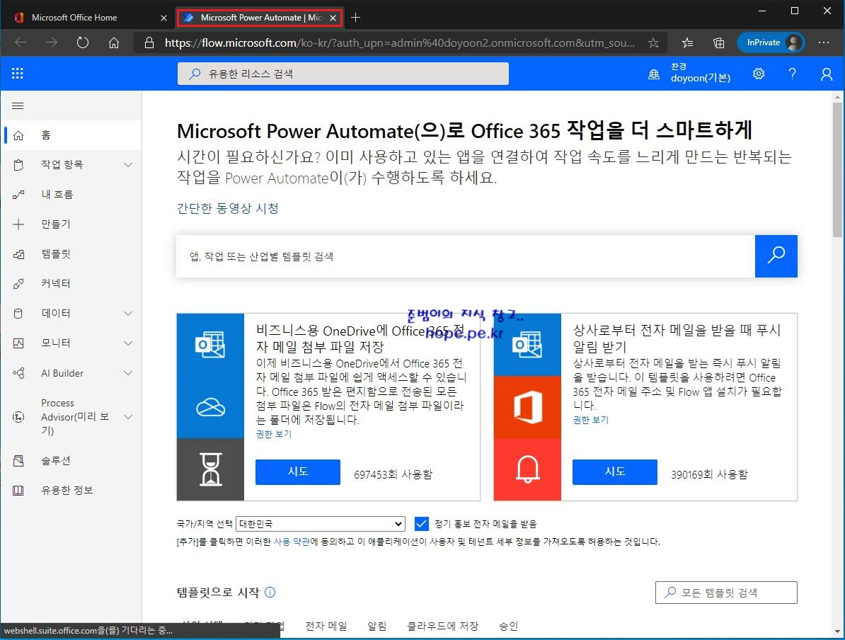845x640 pixels.
Task: Expand the 데이터 chevron
Action: (x=128, y=313)
